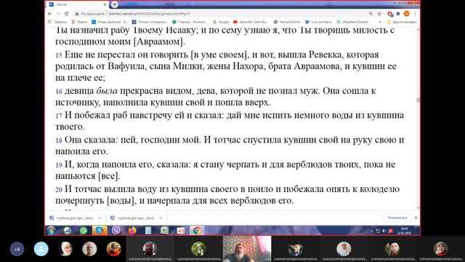The width and height of the screenshot is (465, 262).
Task: Open the Google bookmark
Action: point(221,22)
